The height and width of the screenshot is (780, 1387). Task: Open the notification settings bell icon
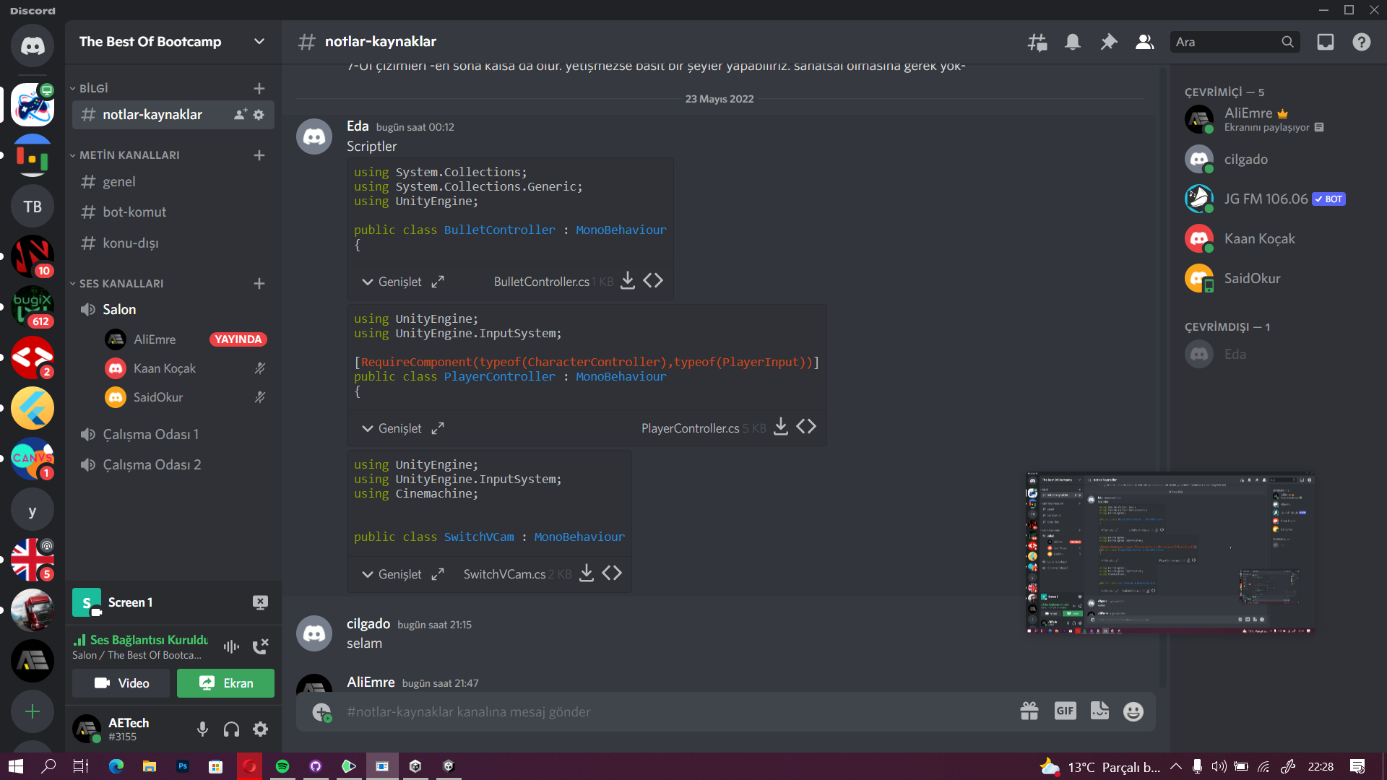[x=1073, y=42]
